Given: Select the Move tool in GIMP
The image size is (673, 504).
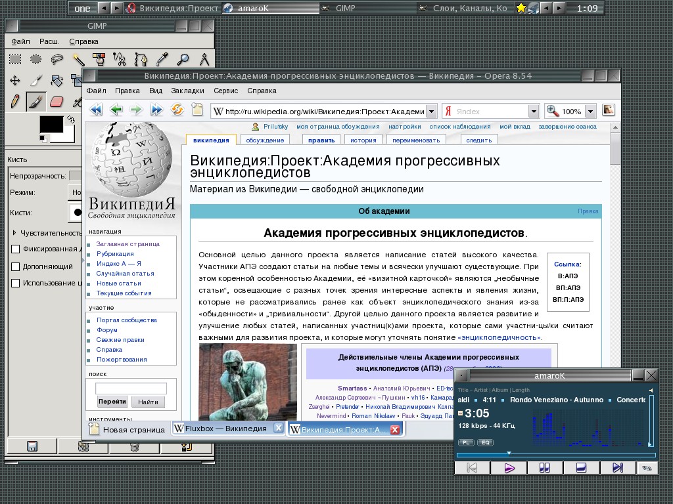Looking at the screenshot, I should click(x=15, y=80).
